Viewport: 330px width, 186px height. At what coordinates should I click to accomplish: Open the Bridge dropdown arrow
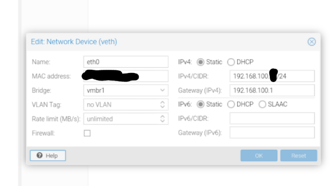[163, 90]
